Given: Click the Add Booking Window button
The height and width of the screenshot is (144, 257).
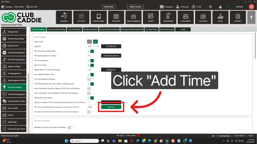Looking at the screenshot, I should coord(111,56).
